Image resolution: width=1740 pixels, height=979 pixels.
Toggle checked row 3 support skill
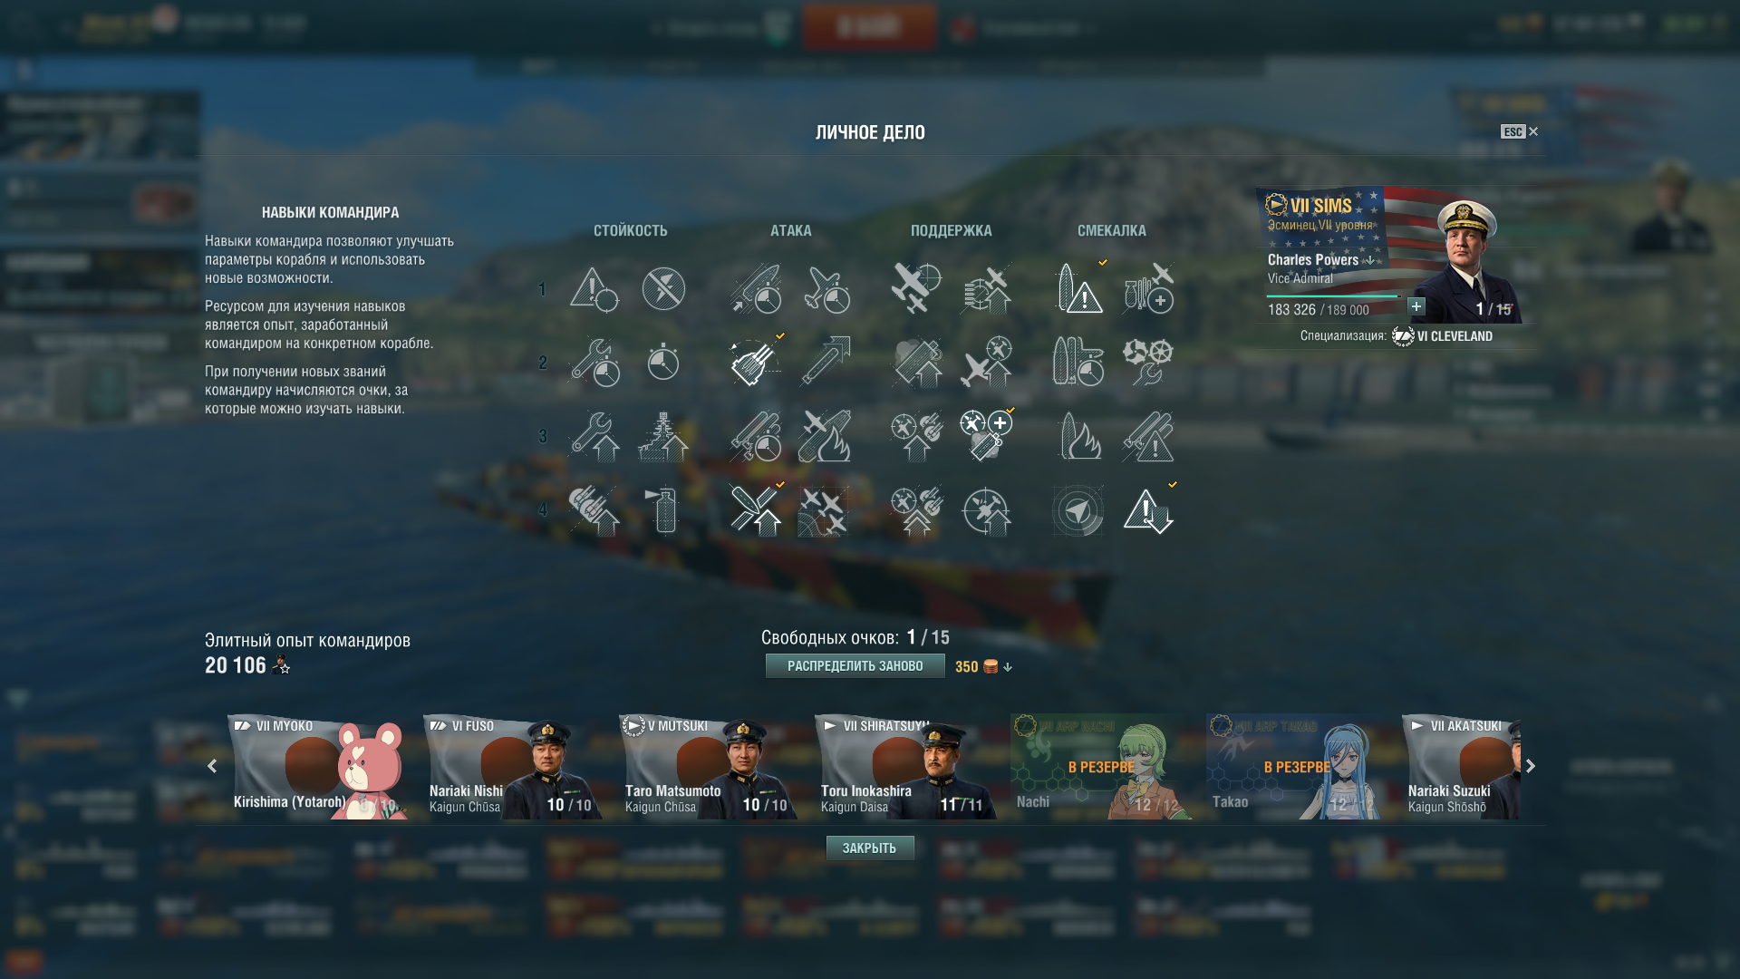click(x=986, y=436)
